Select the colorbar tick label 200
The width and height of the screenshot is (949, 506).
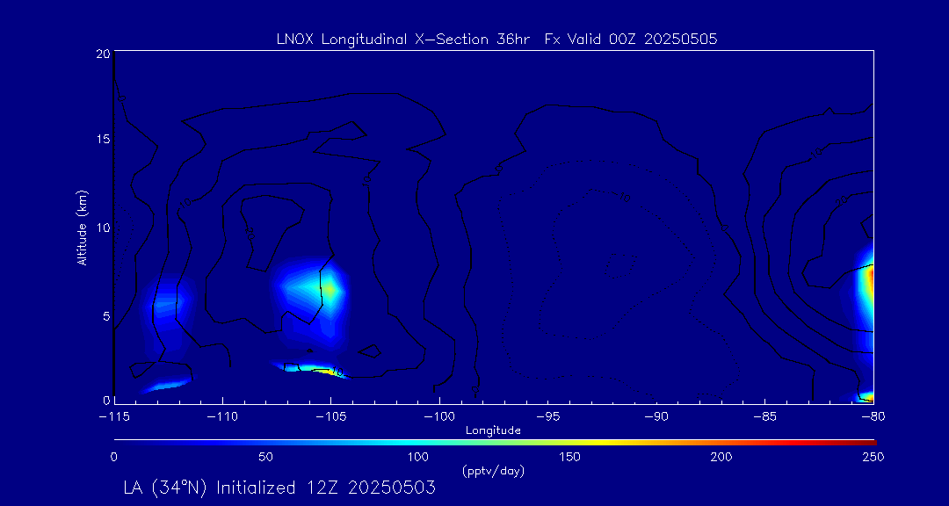pos(721,457)
